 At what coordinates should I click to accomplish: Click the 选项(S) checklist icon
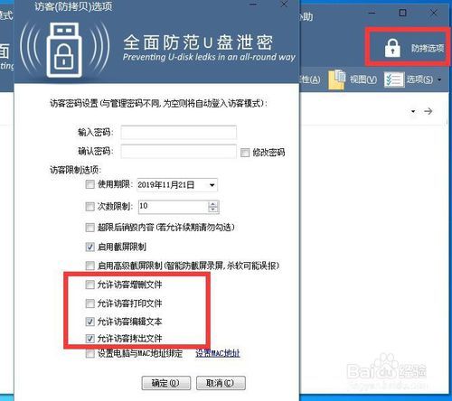point(394,79)
